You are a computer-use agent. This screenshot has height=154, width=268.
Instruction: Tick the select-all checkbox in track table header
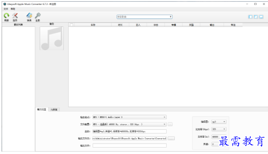point(71,25)
